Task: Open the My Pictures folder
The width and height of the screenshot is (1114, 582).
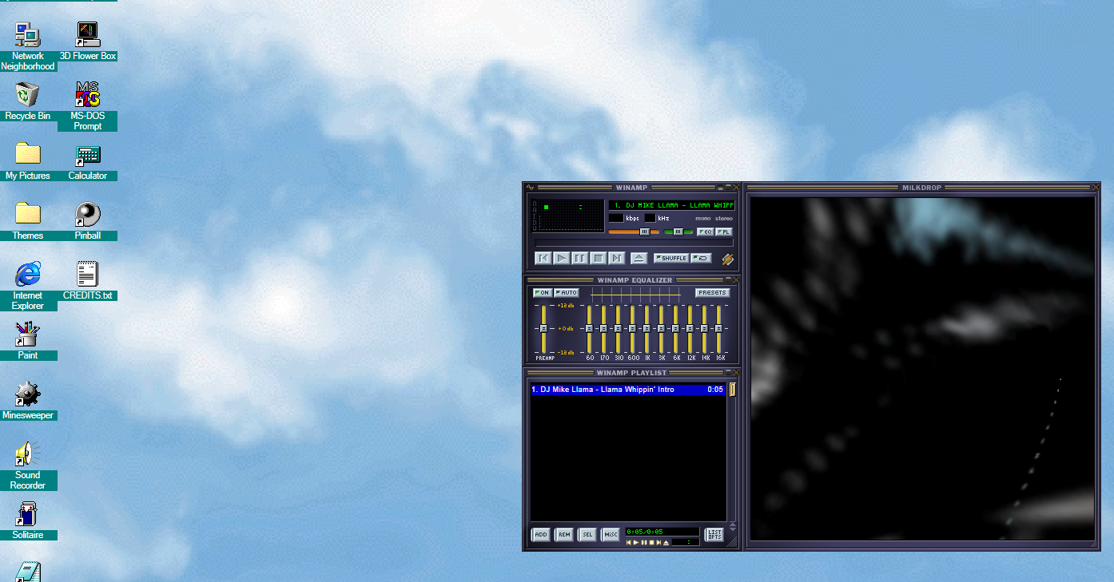Action: pyautogui.click(x=28, y=161)
